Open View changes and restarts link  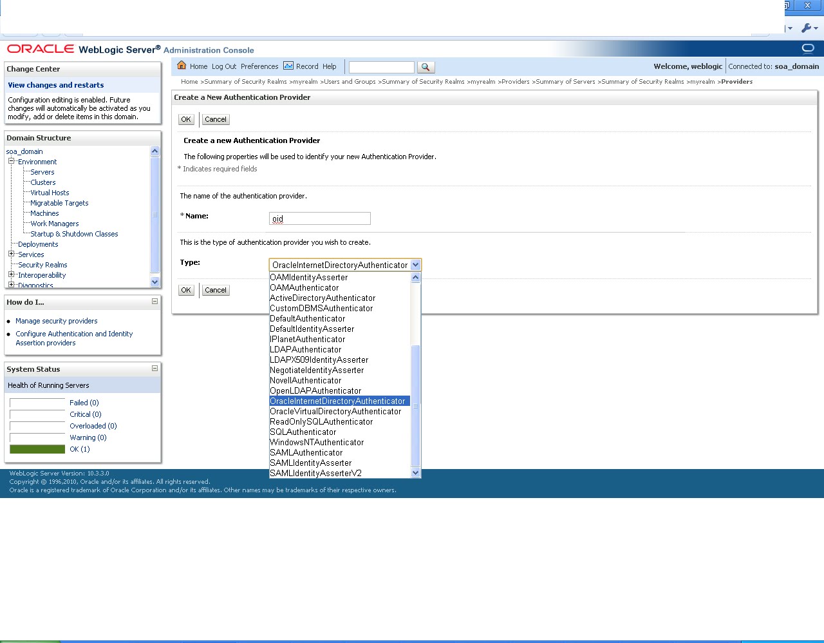tap(55, 85)
